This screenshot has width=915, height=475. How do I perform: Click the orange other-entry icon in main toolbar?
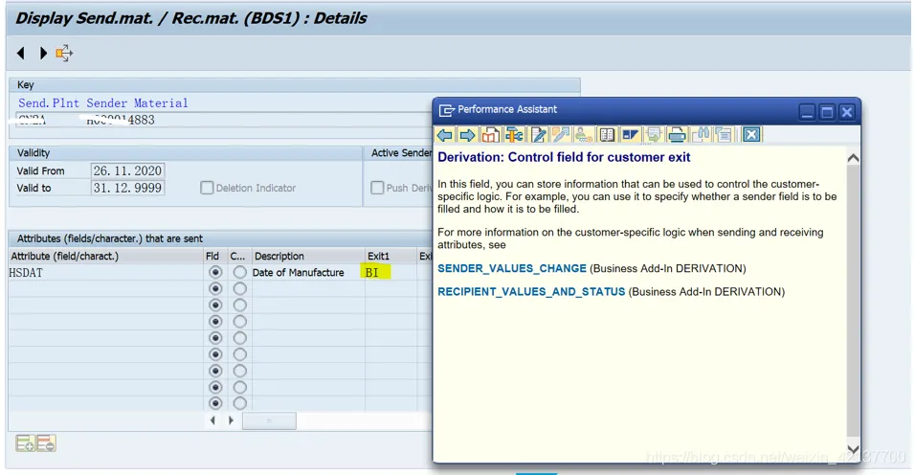coord(64,53)
